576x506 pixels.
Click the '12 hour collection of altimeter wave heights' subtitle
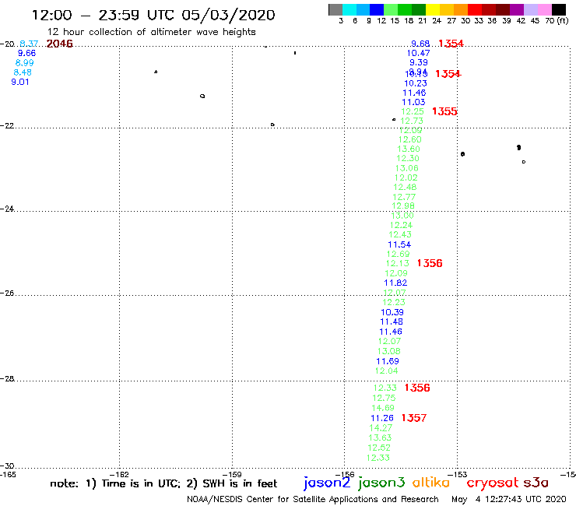(151, 32)
